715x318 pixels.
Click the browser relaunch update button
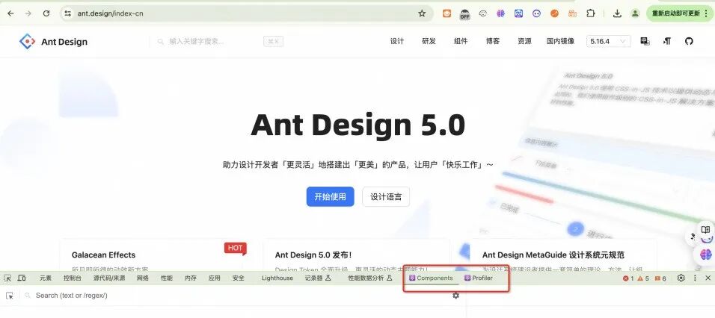679,13
